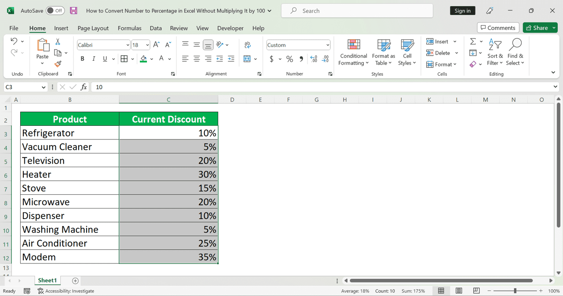563x296 pixels.
Task: Apply the fill color bucket
Action: (143, 58)
